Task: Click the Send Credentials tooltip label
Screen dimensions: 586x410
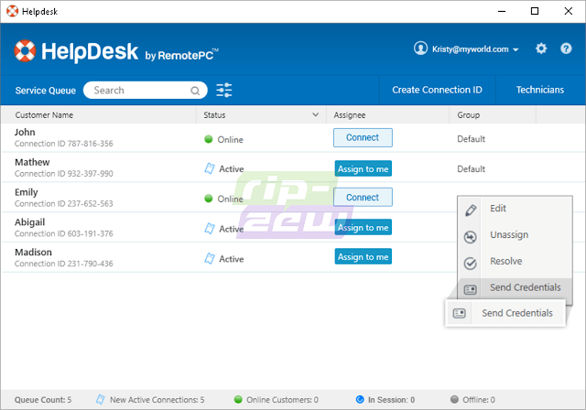Action: pos(516,313)
